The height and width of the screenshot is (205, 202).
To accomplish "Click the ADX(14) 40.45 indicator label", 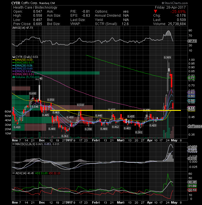I will click(x=23, y=173).
